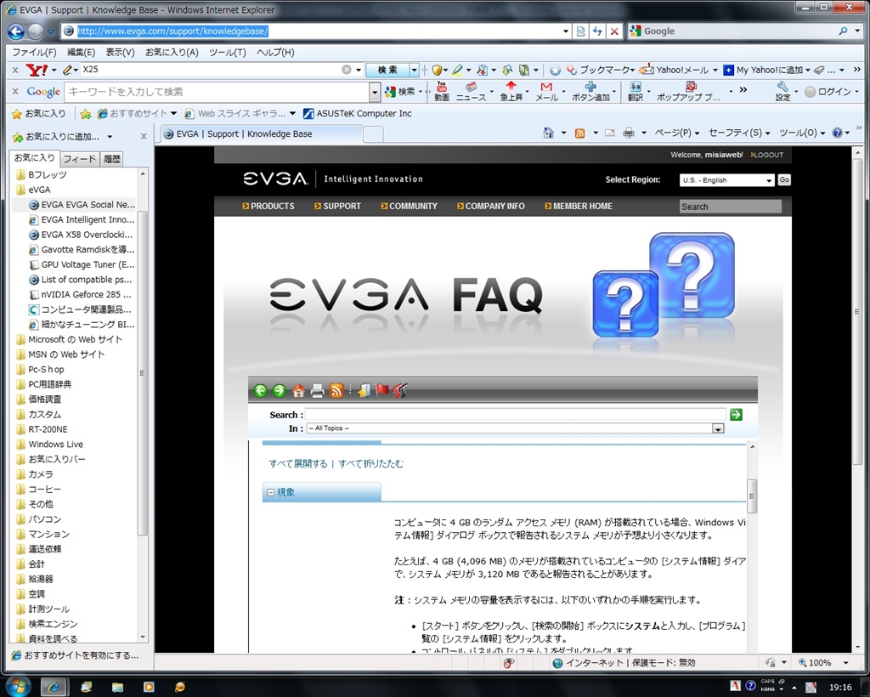Click the FAQ printer icon

click(x=318, y=391)
